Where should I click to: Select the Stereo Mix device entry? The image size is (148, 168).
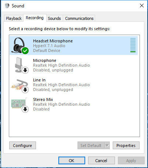point(74,104)
